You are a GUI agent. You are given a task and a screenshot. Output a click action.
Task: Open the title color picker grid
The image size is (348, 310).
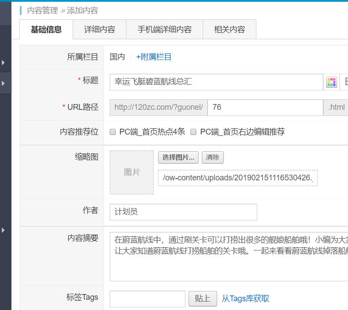coord(331,82)
